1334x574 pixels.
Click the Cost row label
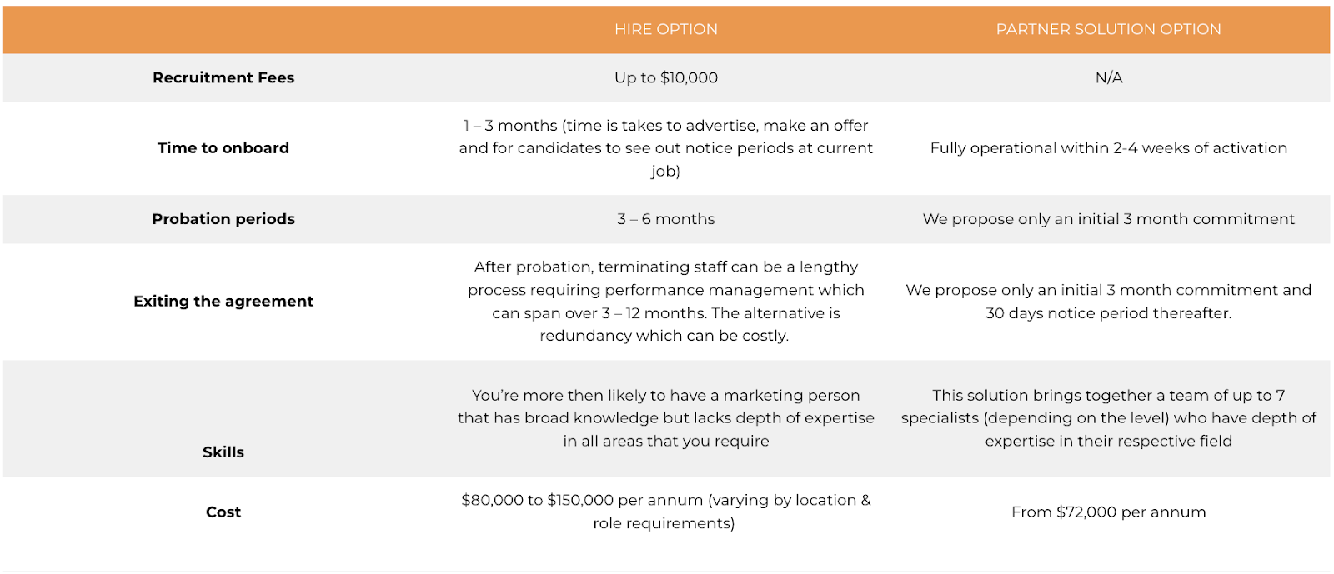(223, 512)
